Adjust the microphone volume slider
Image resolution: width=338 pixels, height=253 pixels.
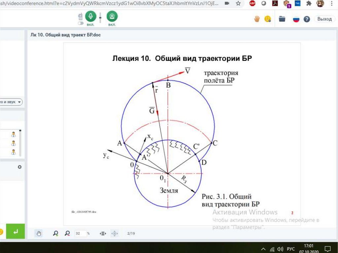click(x=100, y=18)
